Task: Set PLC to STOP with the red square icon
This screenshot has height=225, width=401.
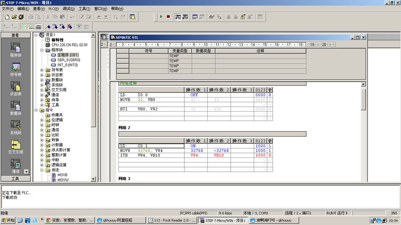Action: (168, 17)
